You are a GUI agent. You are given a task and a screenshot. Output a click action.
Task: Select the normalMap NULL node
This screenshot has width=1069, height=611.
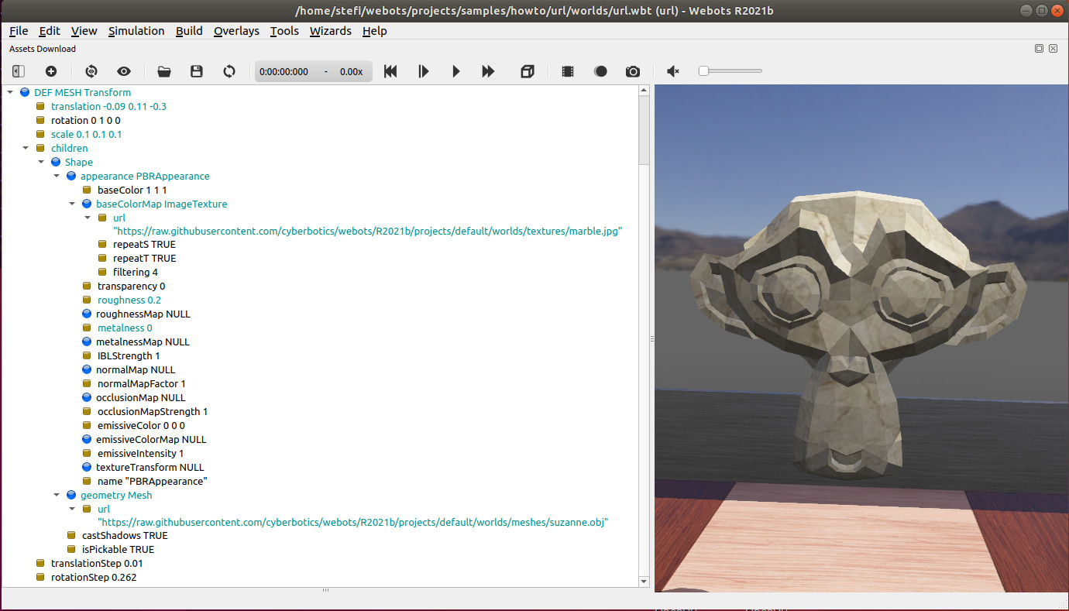click(135, 369)
